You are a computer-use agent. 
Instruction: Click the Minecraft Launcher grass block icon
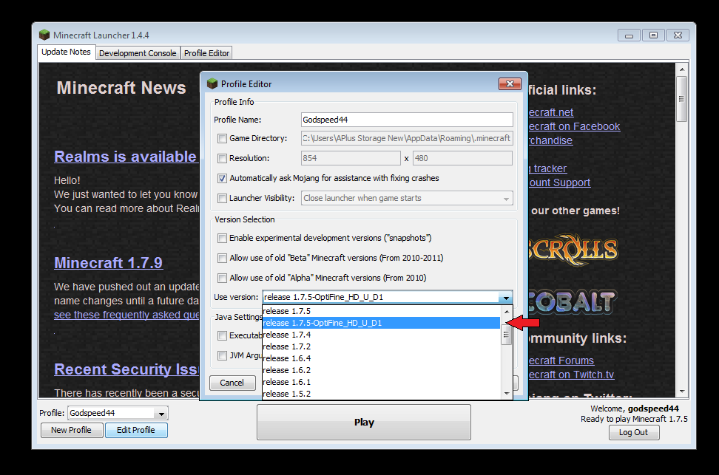[x=44, y=35]
